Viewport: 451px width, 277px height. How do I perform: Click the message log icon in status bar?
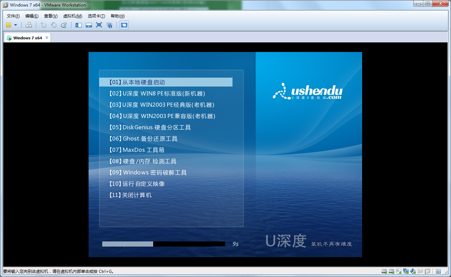[x=438, y=272]
